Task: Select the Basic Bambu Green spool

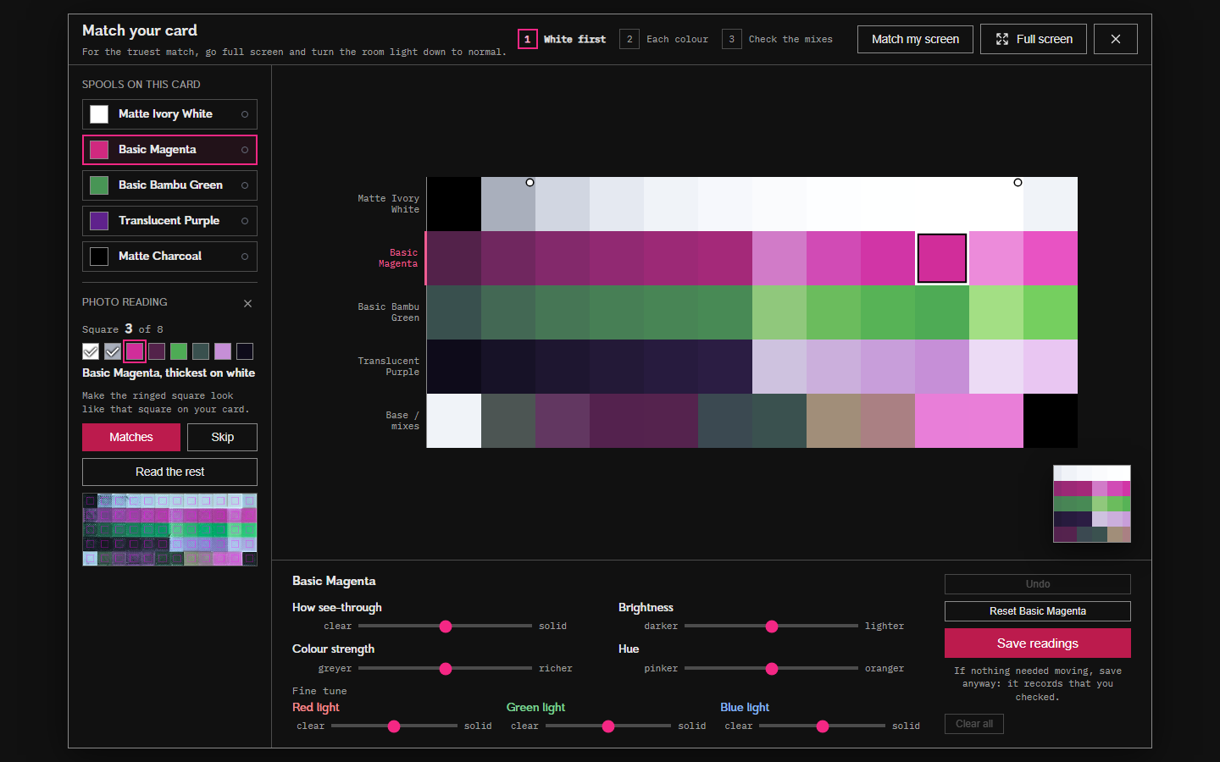Action: tap(169, 185)
